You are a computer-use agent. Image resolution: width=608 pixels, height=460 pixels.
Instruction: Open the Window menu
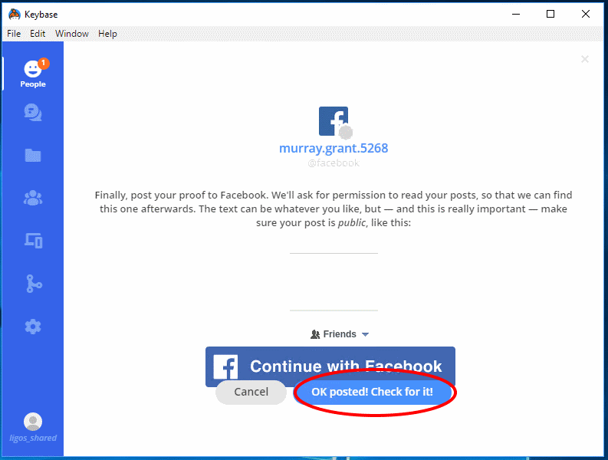coord(72,34)
